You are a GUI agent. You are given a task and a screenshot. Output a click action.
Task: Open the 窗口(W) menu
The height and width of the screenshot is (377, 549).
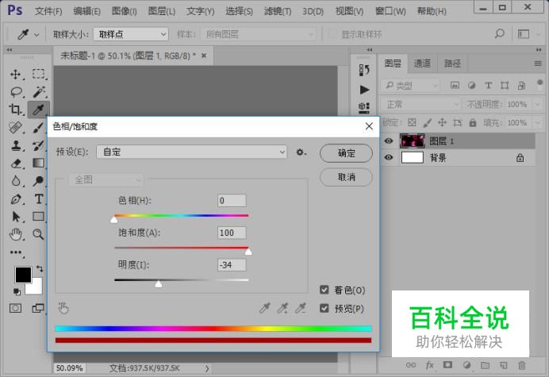click(x=390, y=11)
